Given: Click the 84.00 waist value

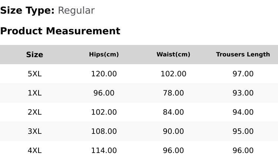Looking at the screenshot, I should (173, 112).
